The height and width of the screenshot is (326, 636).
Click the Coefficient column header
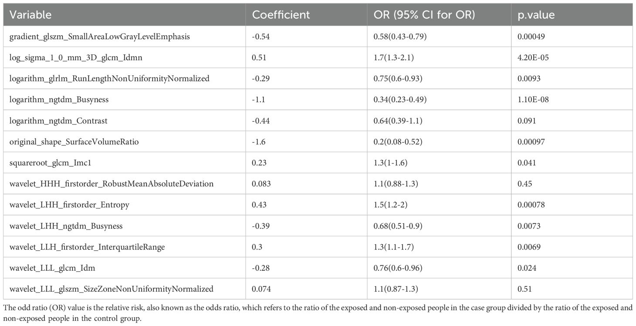(281, 15)
